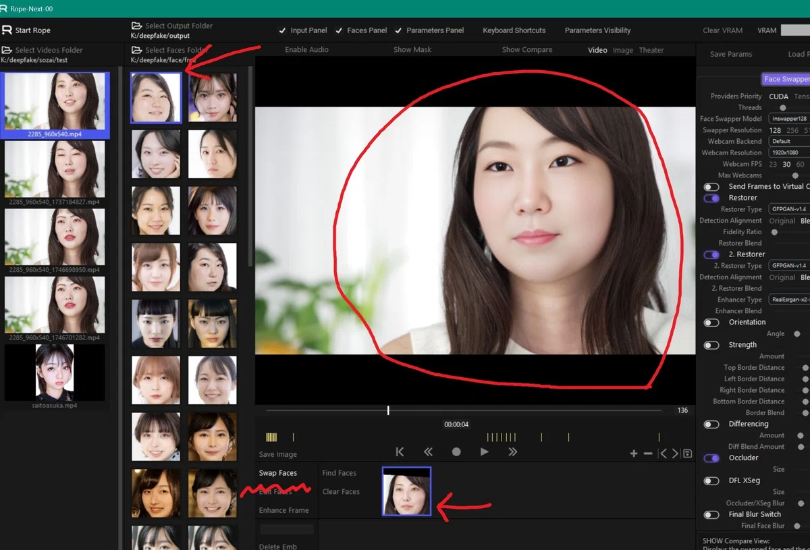Click the record circle button
Screen dimensions: 810x550
point(456,452)
